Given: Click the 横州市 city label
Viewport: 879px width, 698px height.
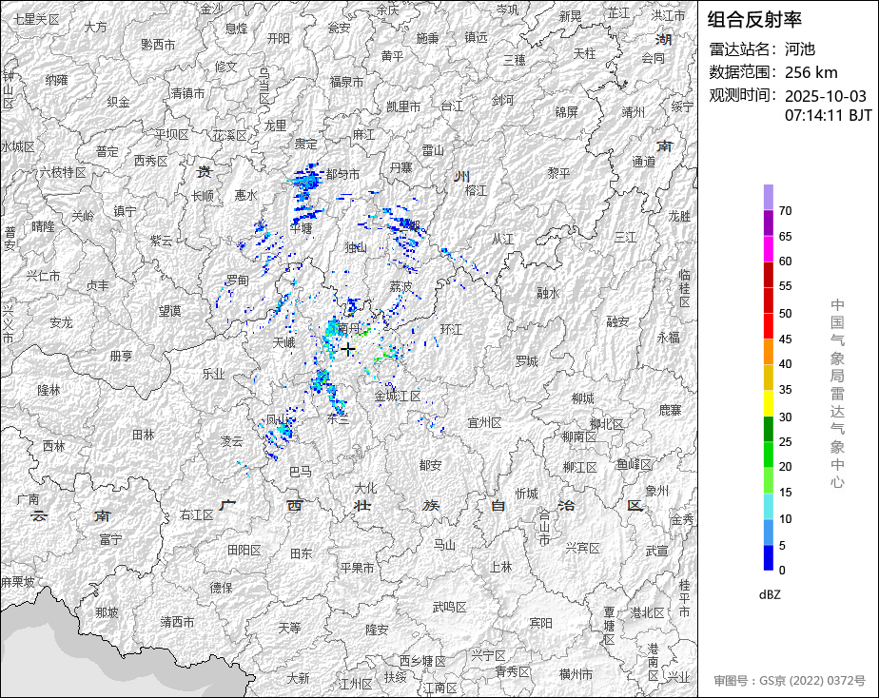Looking at the screenshot, I should 576,674.
